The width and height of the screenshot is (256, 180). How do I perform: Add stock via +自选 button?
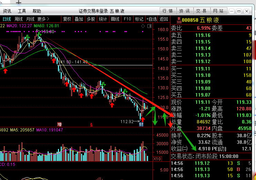152,19
